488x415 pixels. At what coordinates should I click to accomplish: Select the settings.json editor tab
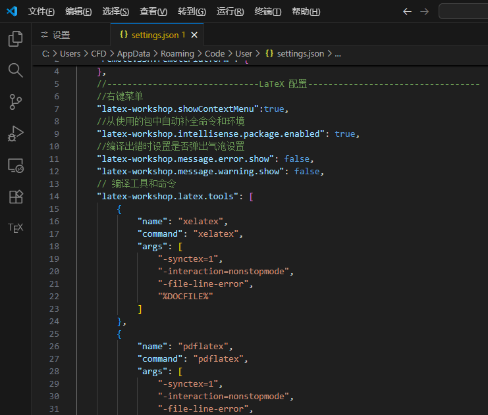pyautogui.click(x=157, y=35)
